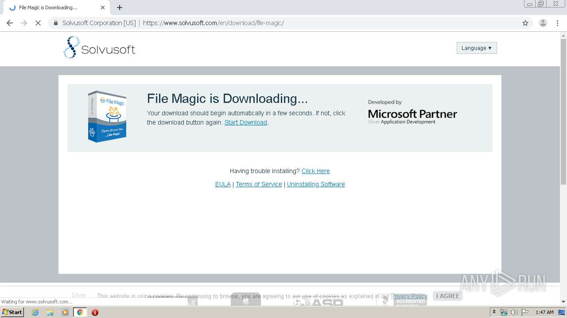The image size is (567, 318).
Task: Click the File Magic is Downloading heading
Action: coord(227,98)
